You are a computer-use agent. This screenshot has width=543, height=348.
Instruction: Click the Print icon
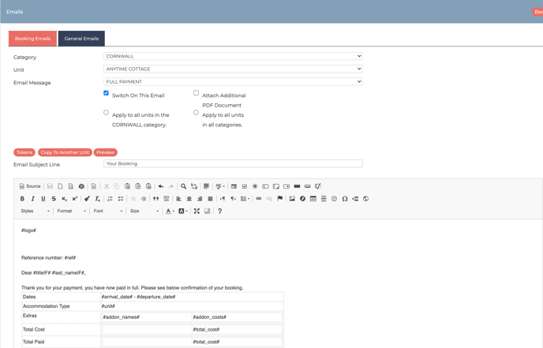pyautogui.click(x=81, y=186)
